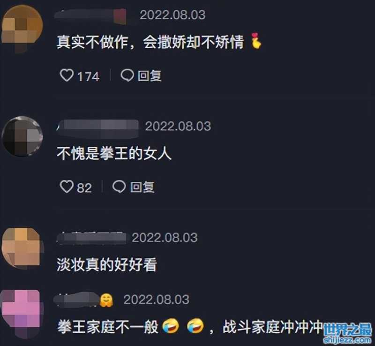Click second laughing-crying emoji in last comment
Image resolution: width=375 pixels, height=346 pixels.
(195, 326)
